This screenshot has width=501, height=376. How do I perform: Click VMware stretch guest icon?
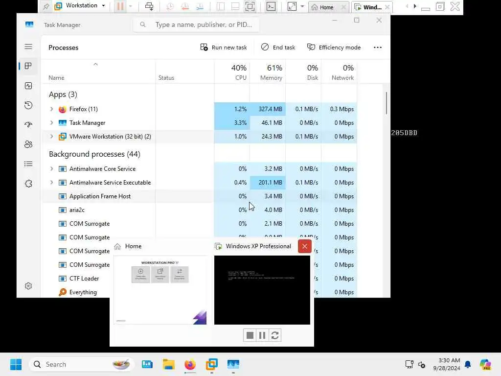click(x=292, y=7)
